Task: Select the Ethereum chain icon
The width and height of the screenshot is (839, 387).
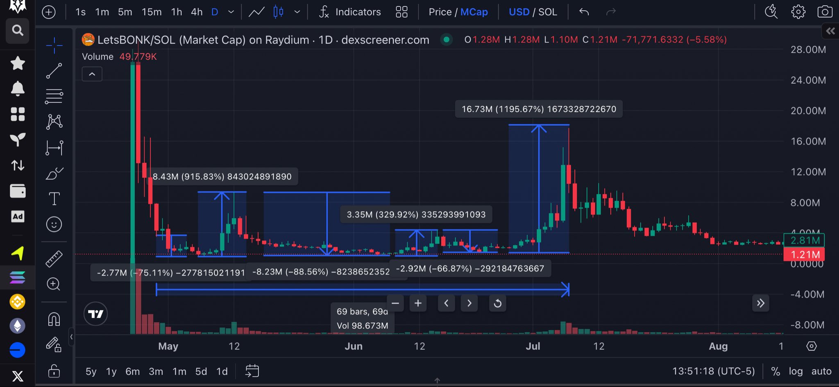Action: (x=17, y=326)
